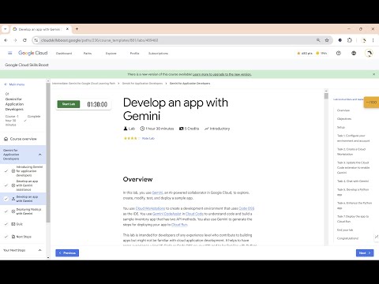Viewport: 379px width, 284px height.
Task: Select the highlighted Develop an app with Gemini lab item
Action: tap(23, 199)
